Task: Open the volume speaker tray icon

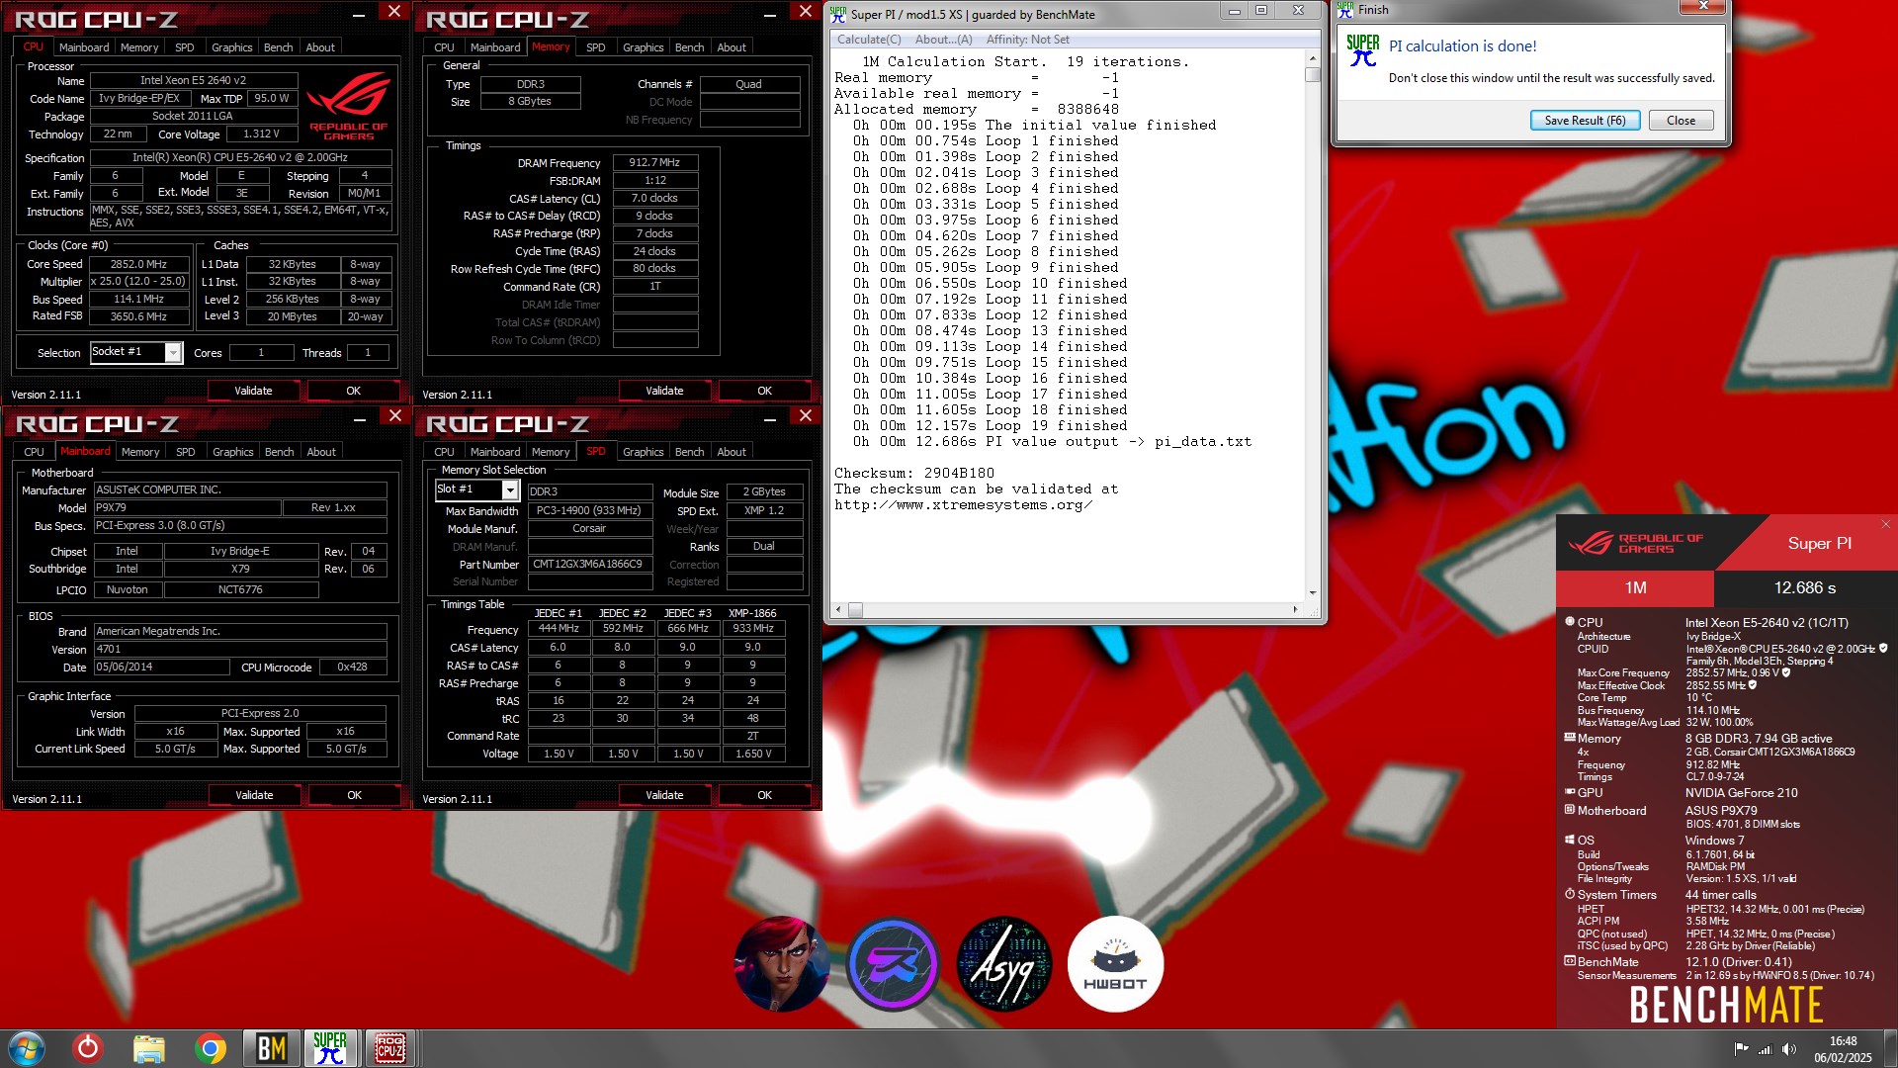Action: pyautogui.click(x=1788, y=1049)
